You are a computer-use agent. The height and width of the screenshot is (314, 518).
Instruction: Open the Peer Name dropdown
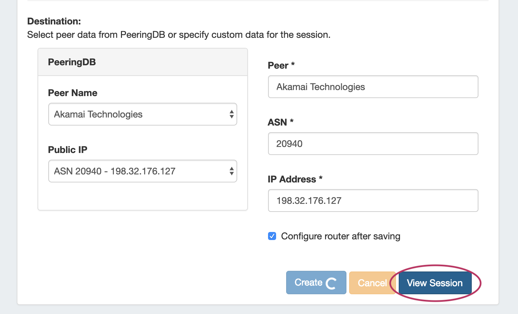(142, 114)
